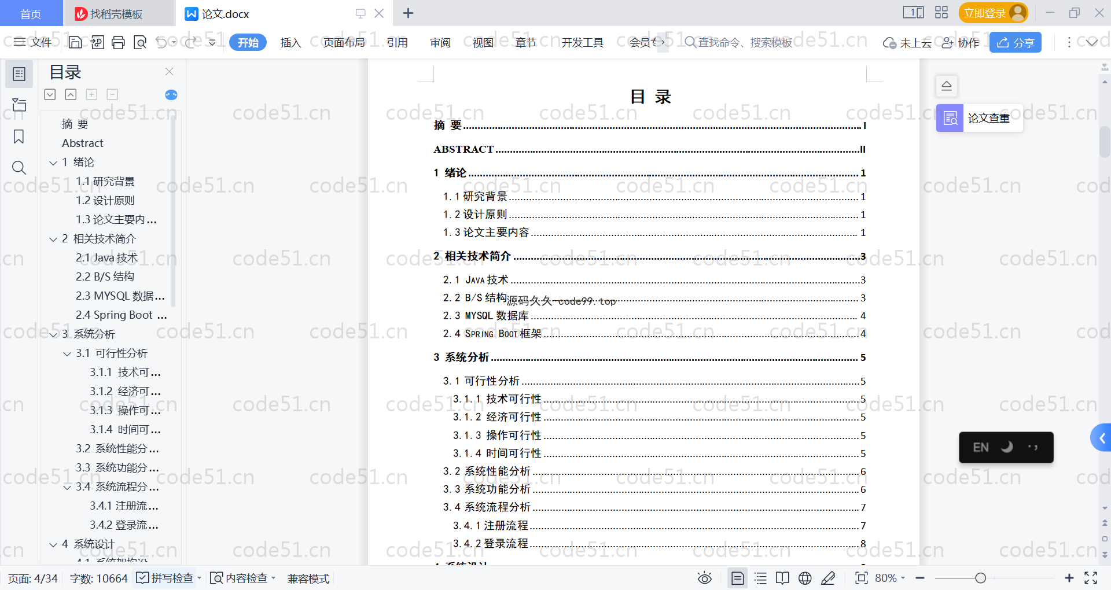1111x590 pixels.
Task: Collapse the '3.4 系统流程分...' outline node
Action: tap(67, 488)
